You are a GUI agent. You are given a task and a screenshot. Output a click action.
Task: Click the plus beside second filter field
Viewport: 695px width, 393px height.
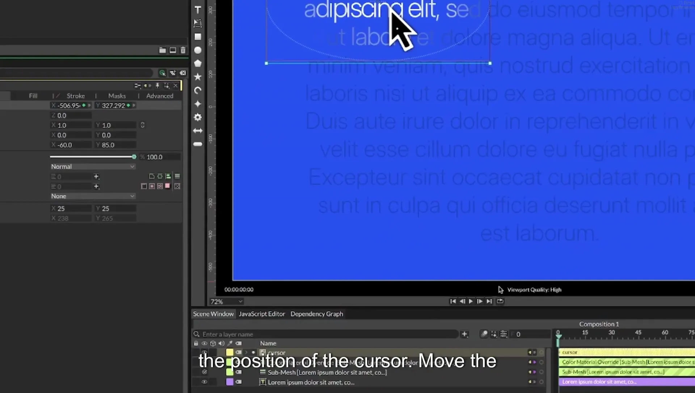96,186
